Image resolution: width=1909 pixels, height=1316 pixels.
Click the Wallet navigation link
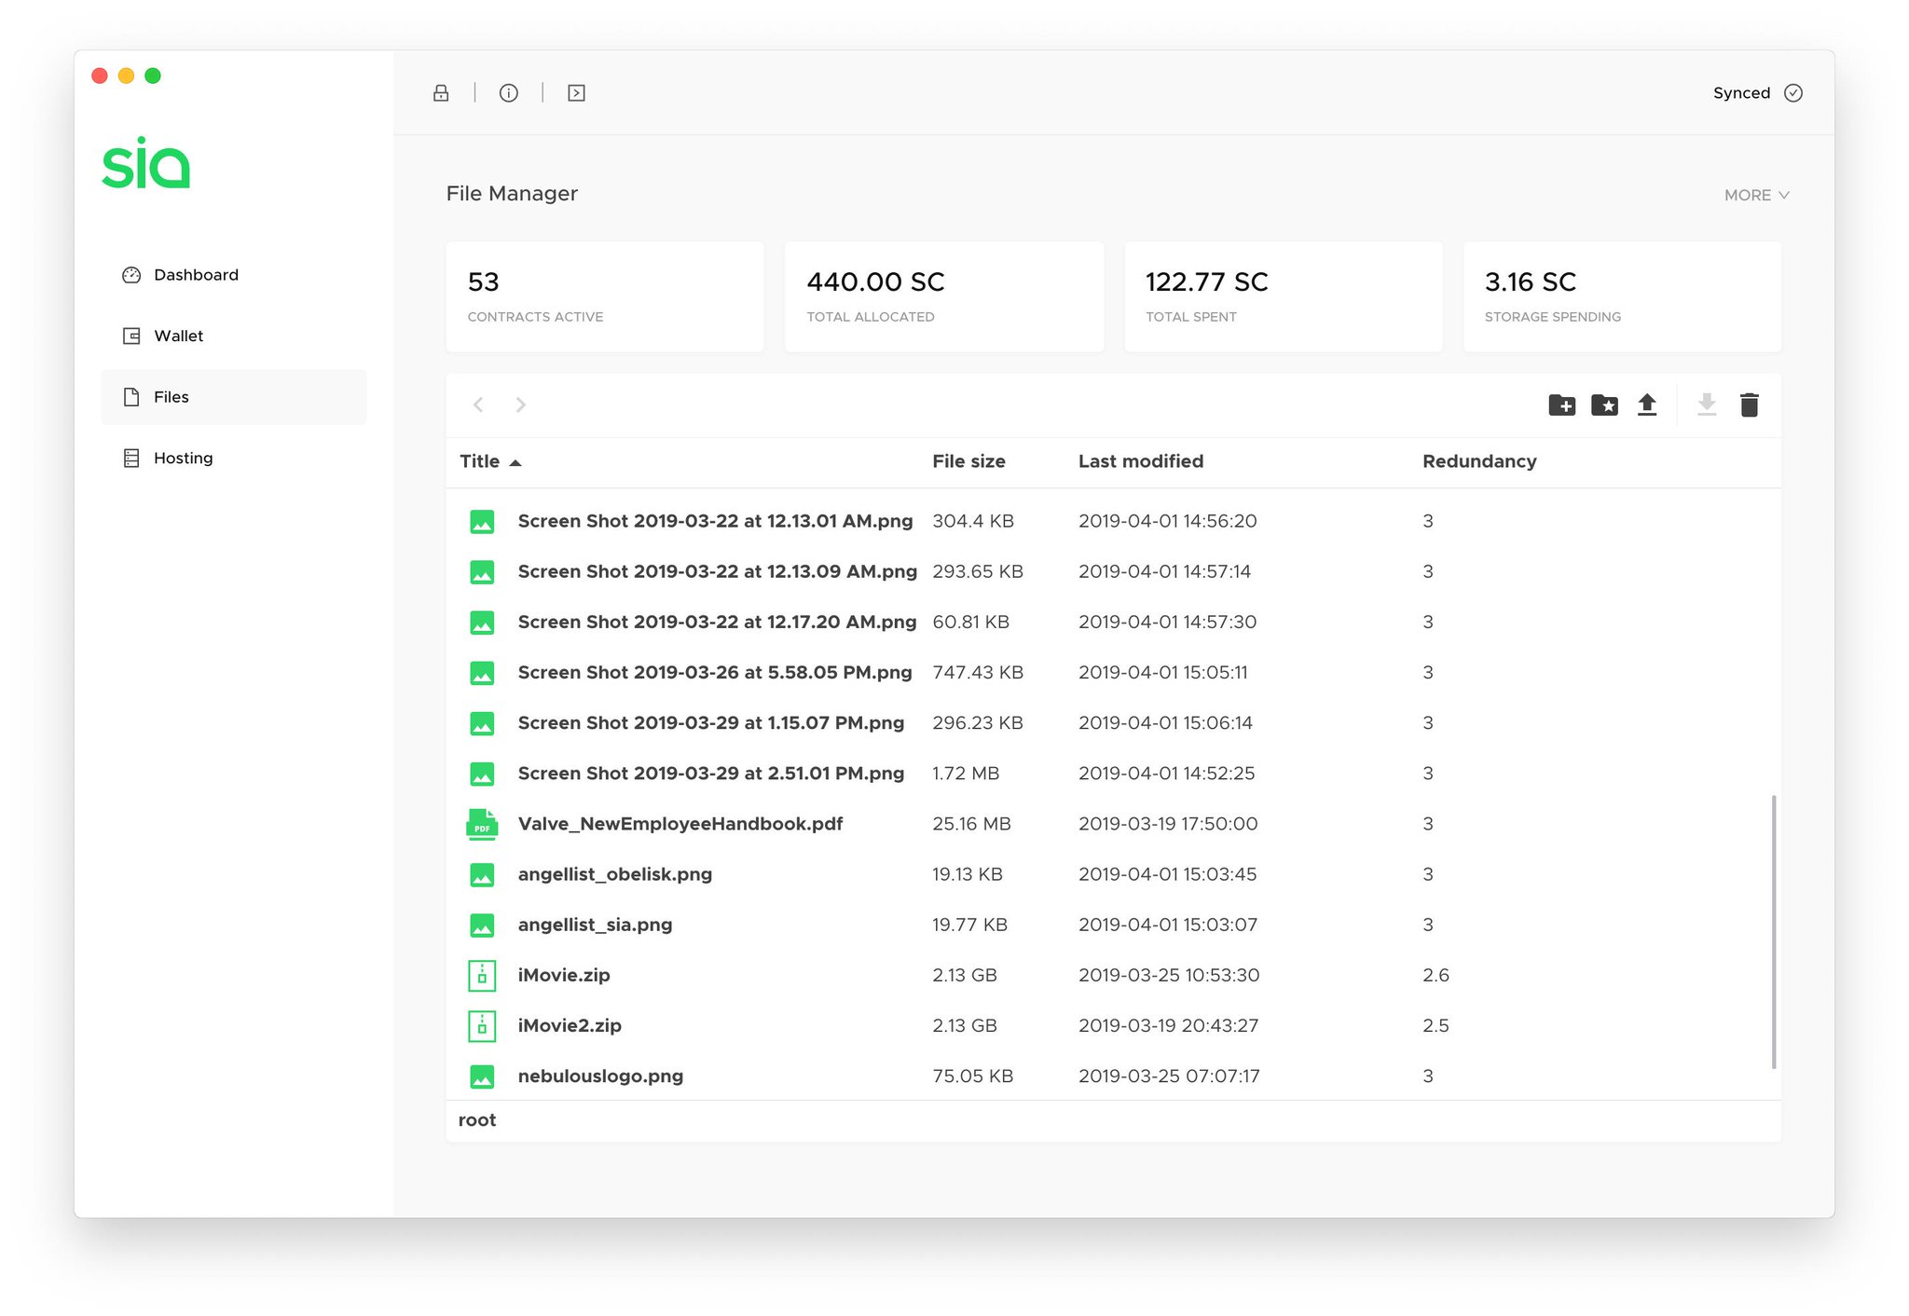(x=178, y=336)
